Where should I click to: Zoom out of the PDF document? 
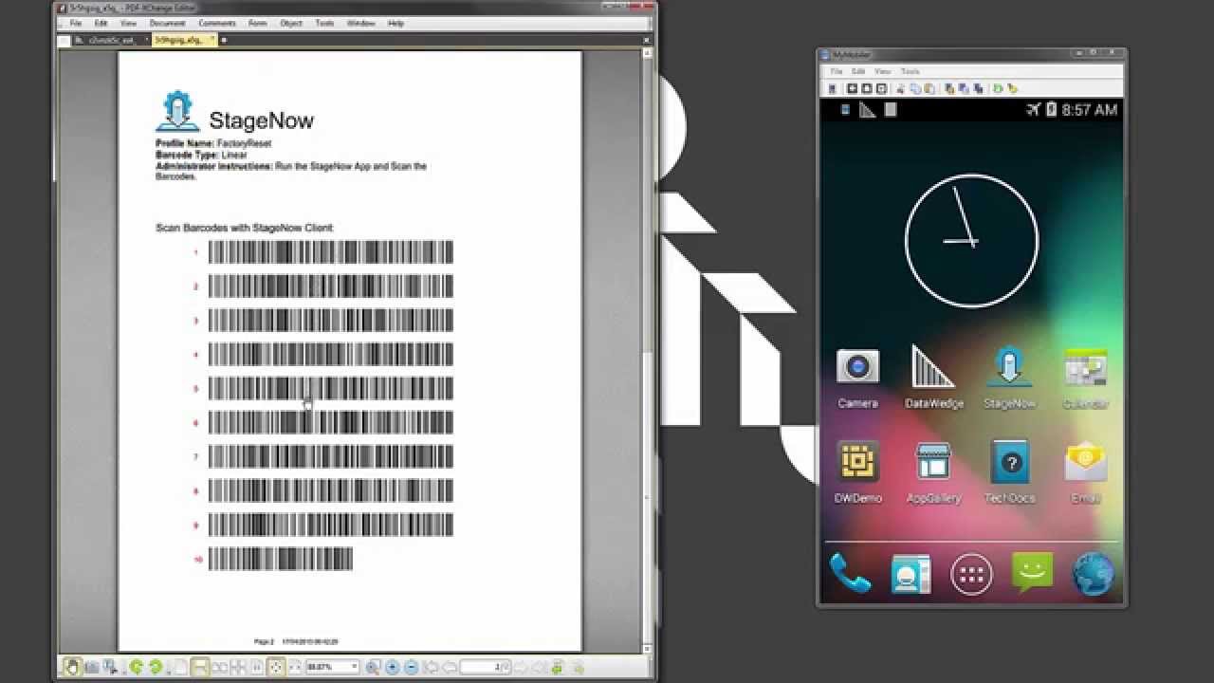(x=412, y=667)
